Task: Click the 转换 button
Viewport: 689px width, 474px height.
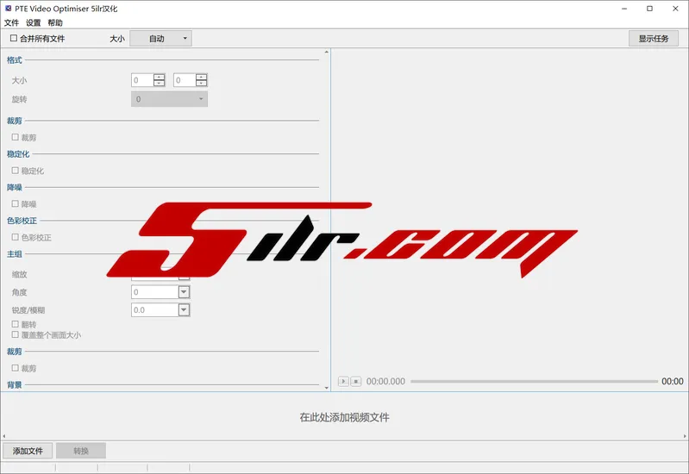Action: (81, 451)
